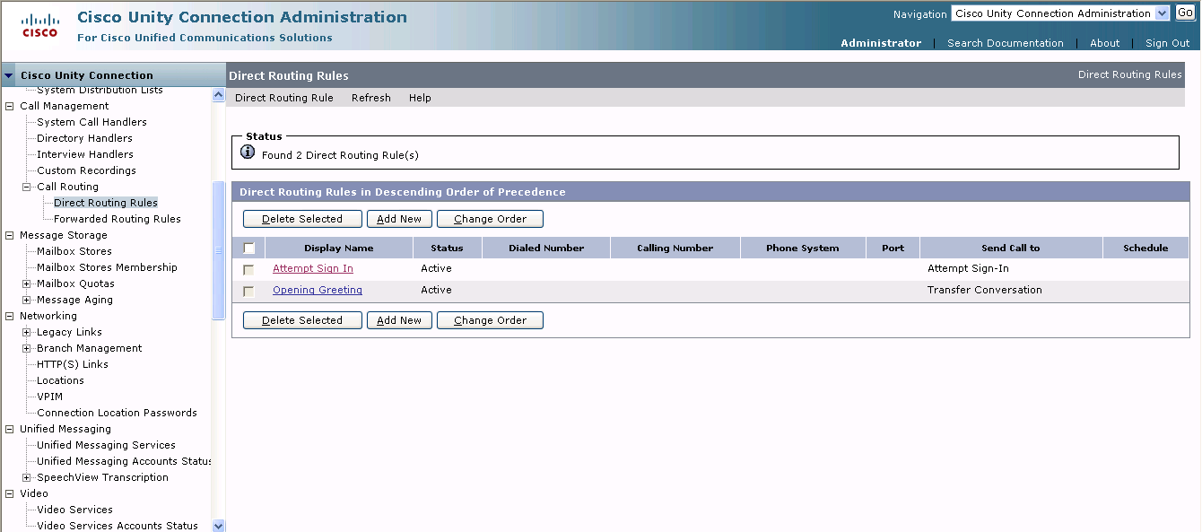The width and height of the screenshot is (1202, 532).
Task: Click the Go button
Action: pyautogui.click(x=1185, y=13)
